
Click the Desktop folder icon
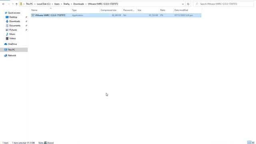[x=7, y=17]
